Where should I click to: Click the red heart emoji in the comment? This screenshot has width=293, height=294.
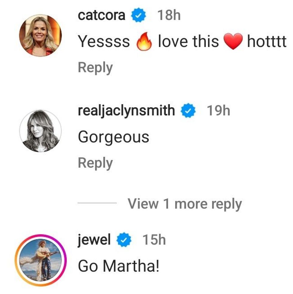coord(233,42)
